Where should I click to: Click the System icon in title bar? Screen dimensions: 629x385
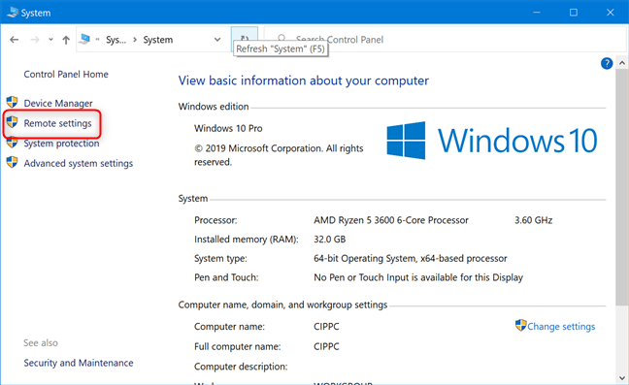13,12
